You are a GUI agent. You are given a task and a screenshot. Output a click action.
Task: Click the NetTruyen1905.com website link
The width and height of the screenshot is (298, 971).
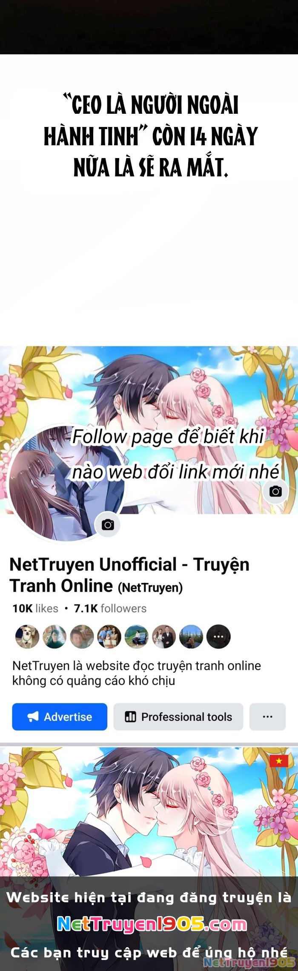(152, 924)
